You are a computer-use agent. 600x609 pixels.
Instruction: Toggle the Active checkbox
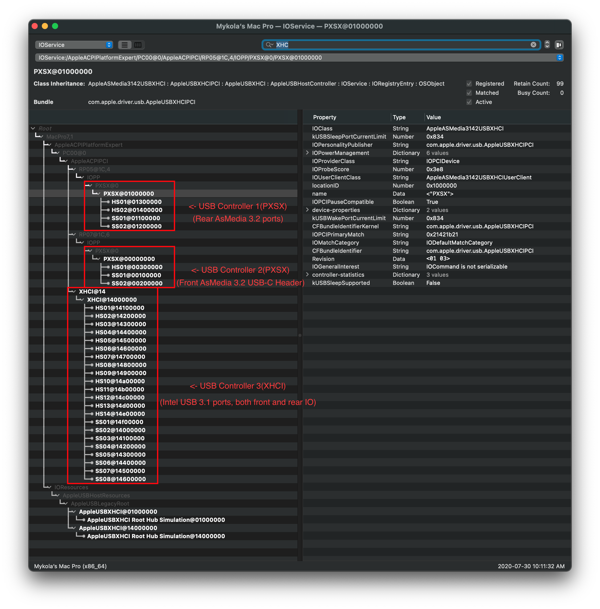(x=469, y=102)
